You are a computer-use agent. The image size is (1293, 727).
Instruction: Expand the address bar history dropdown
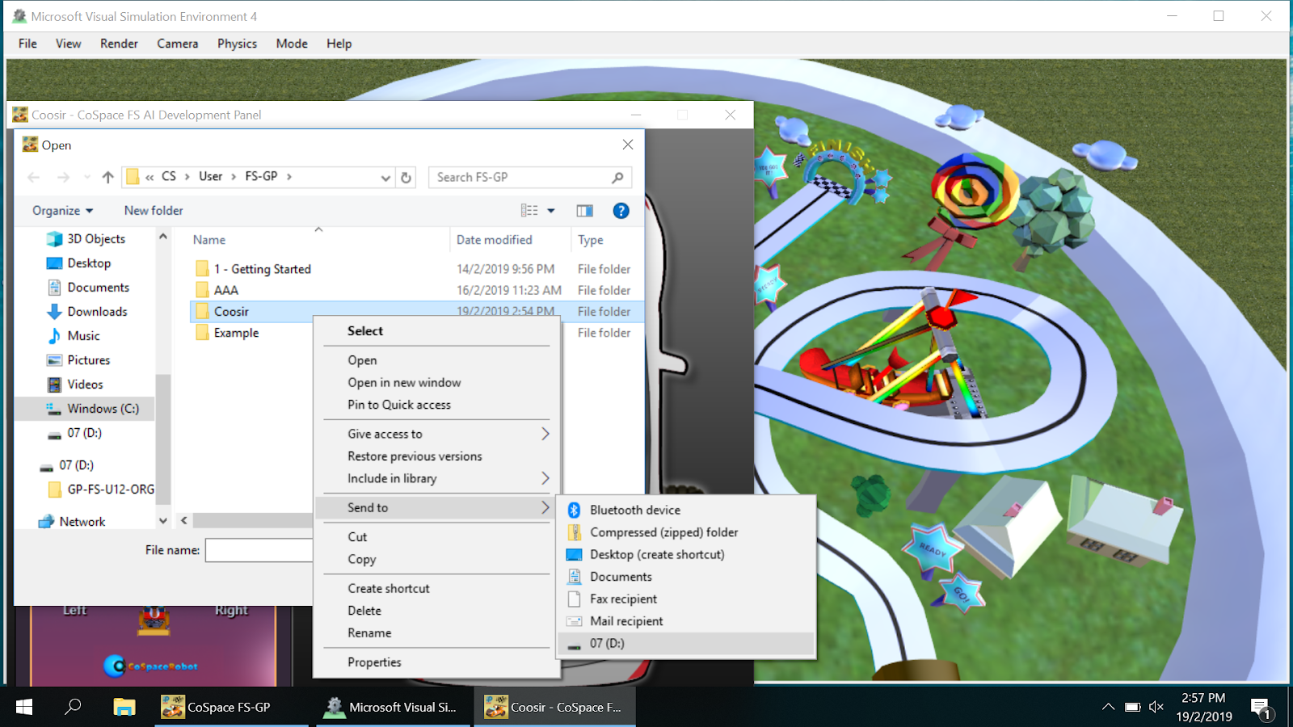[385, 178]
